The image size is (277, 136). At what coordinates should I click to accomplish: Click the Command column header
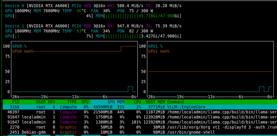click(x=176, y=102)
